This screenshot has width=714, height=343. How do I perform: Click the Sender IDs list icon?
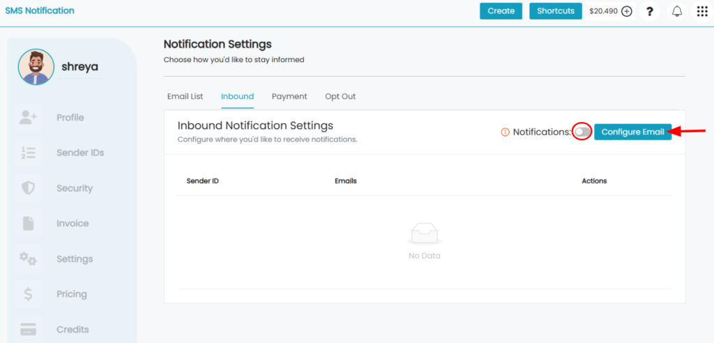(x=28, y=153)
